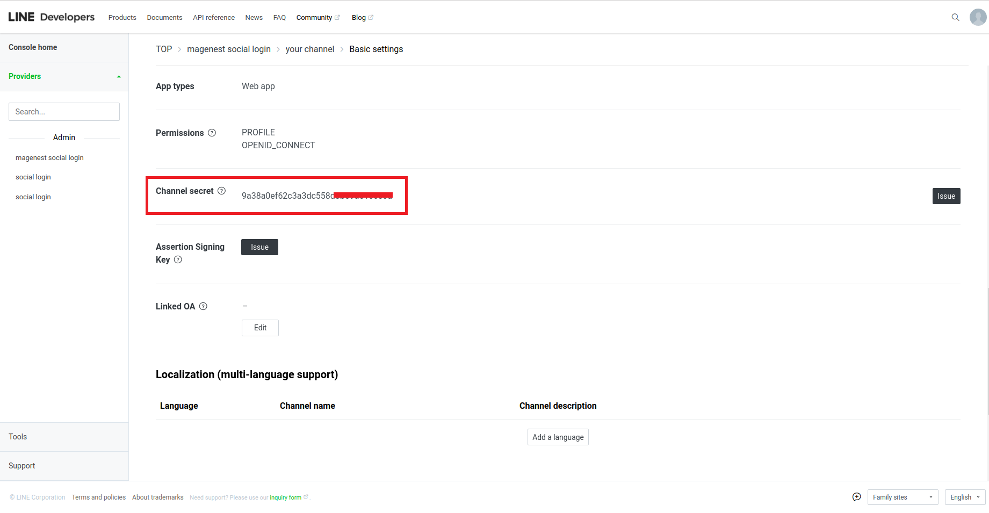
Task: Go to API reference
Action: (214, 18)
